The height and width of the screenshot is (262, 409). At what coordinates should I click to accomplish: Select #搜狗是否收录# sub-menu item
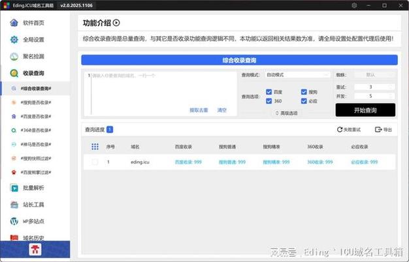click(x=36, y=102)
